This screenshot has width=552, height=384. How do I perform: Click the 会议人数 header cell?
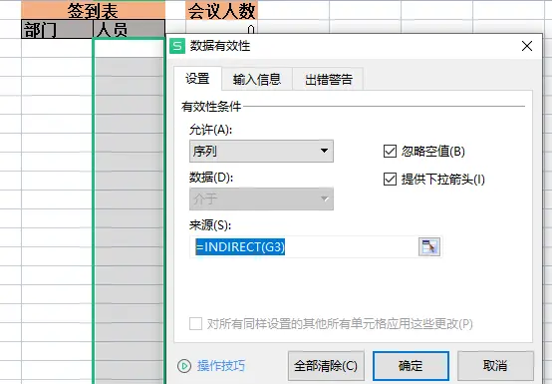coord(222,10)
